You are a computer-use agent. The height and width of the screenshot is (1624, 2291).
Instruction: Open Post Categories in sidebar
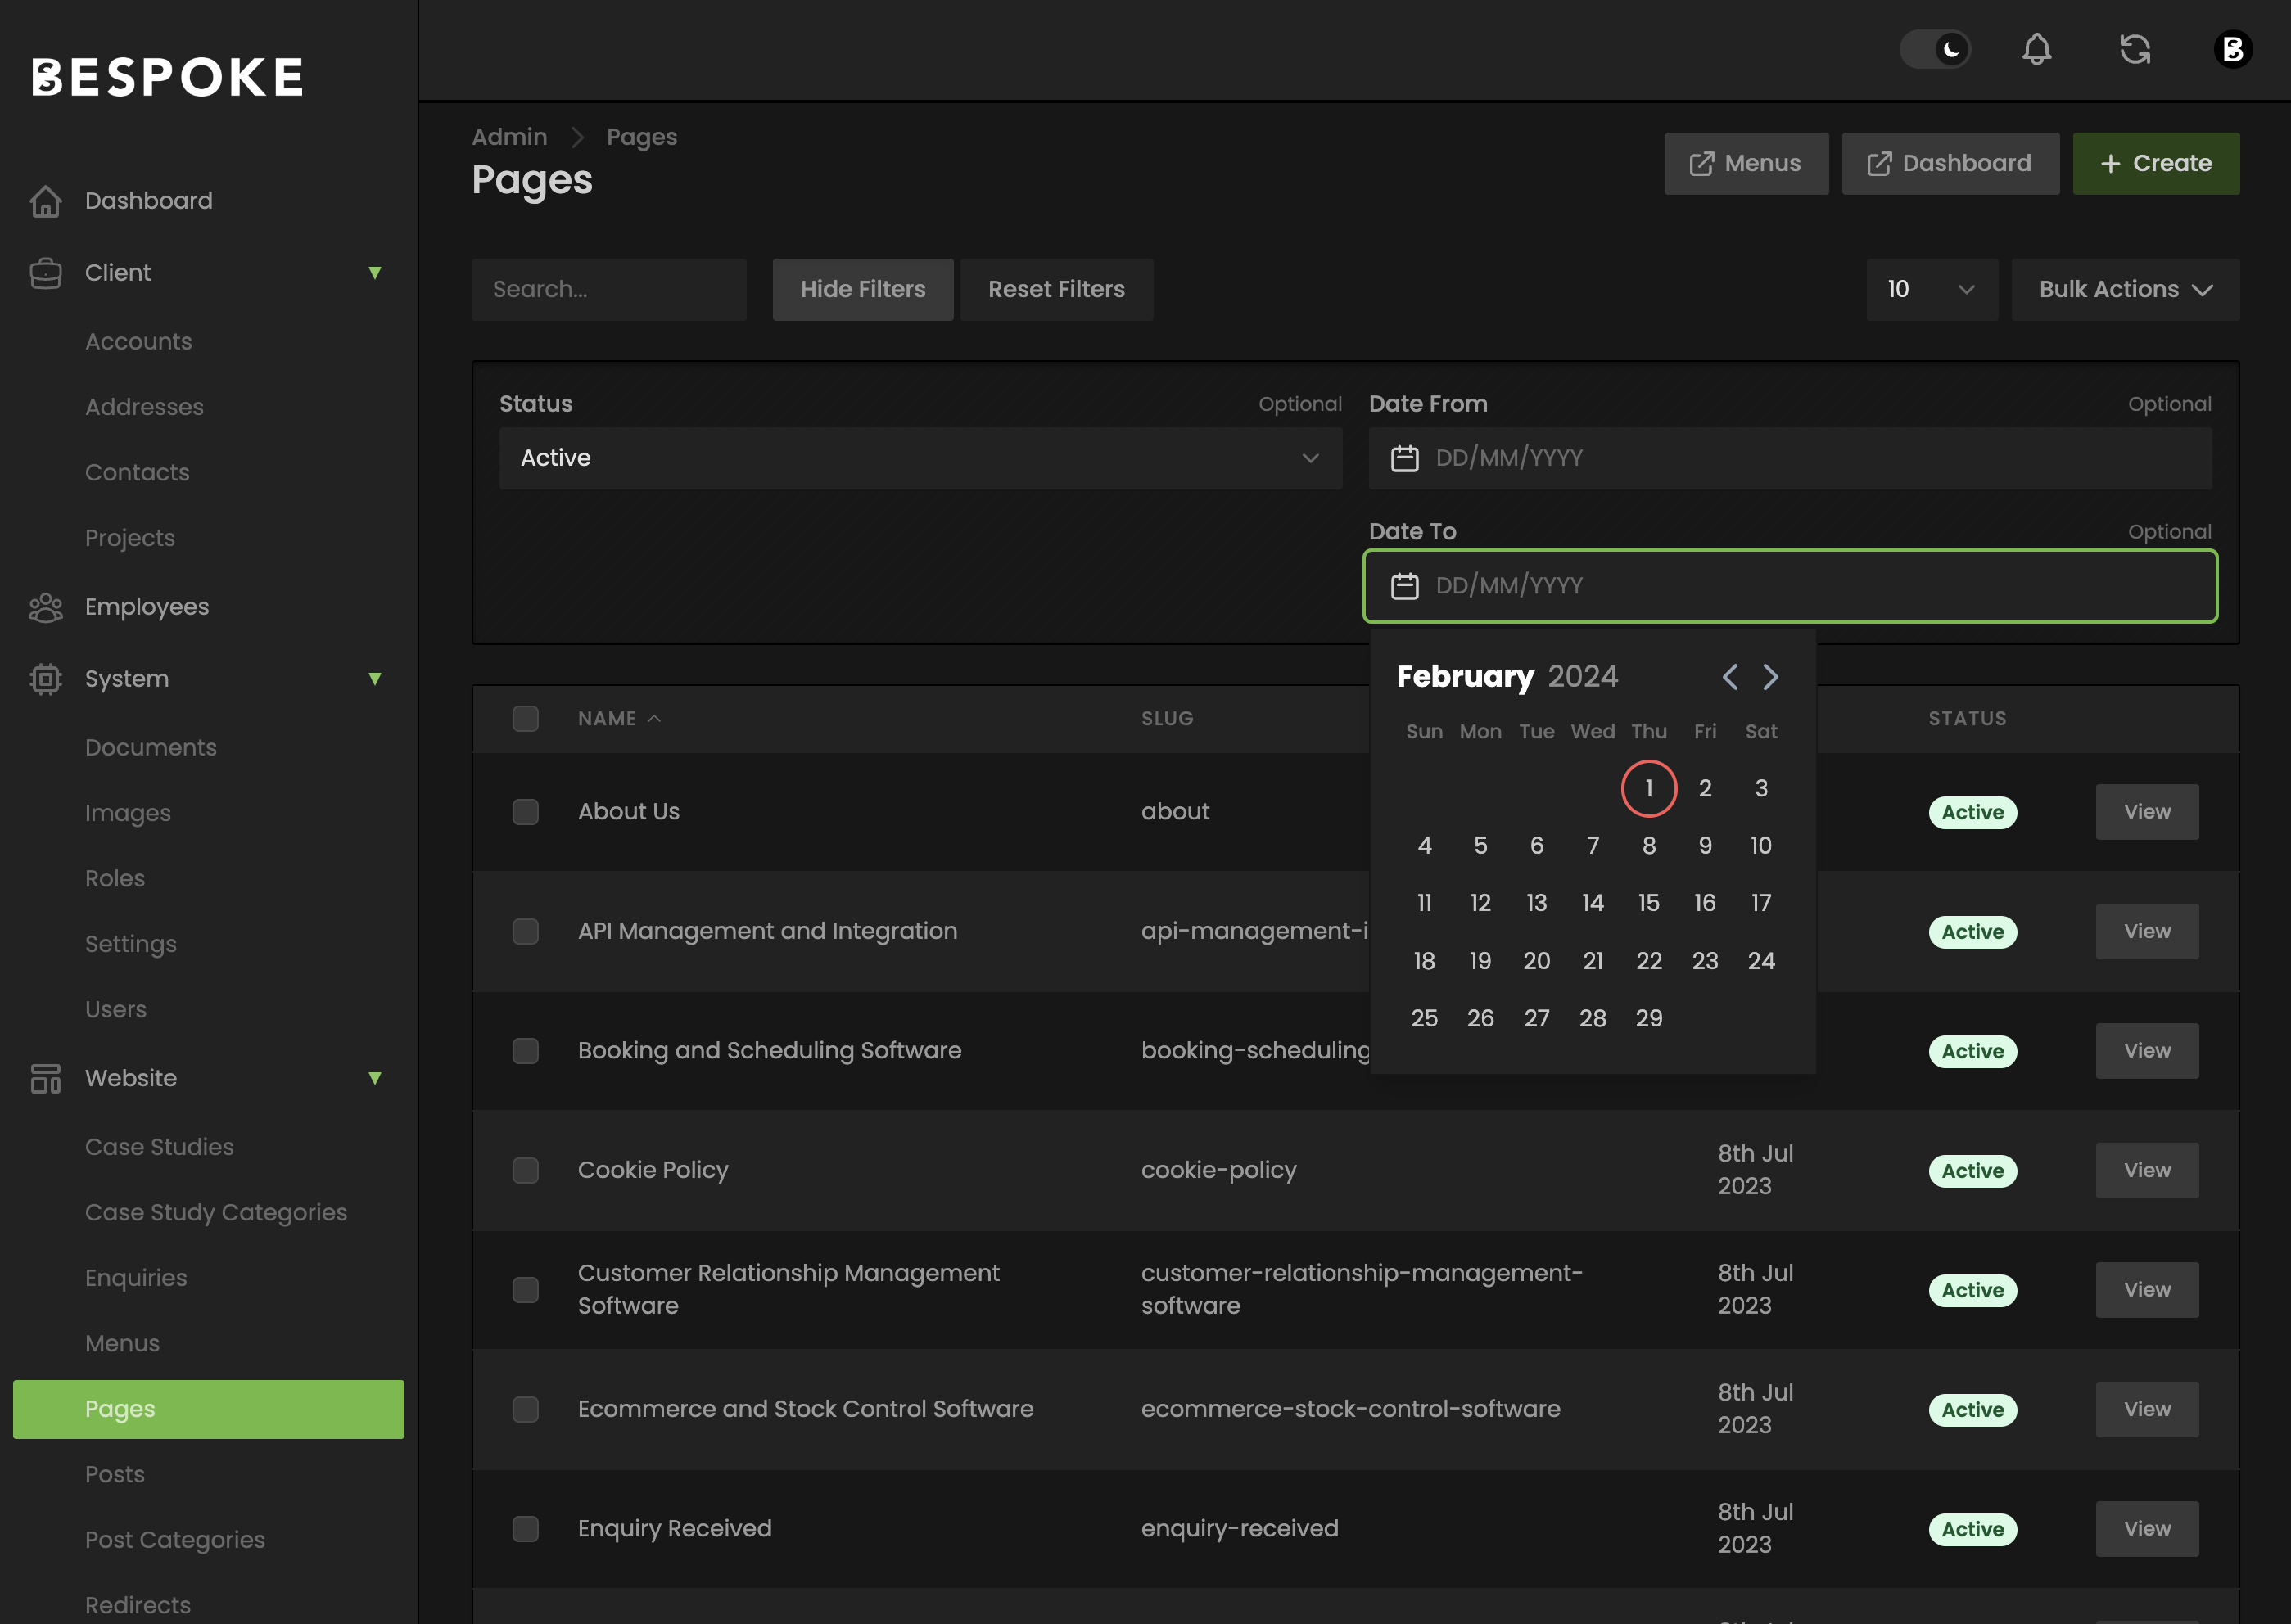(x=175, y=1540)
